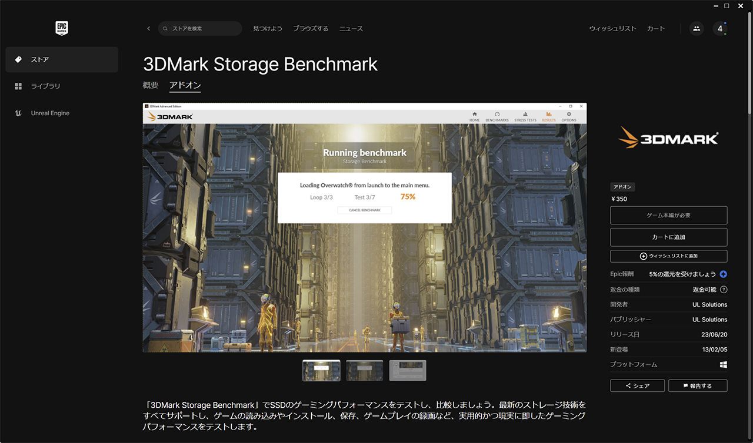This screenshot has height=443, width=753.
Task: Open the ウィッシュリスト link
Action: click(613, 29)
